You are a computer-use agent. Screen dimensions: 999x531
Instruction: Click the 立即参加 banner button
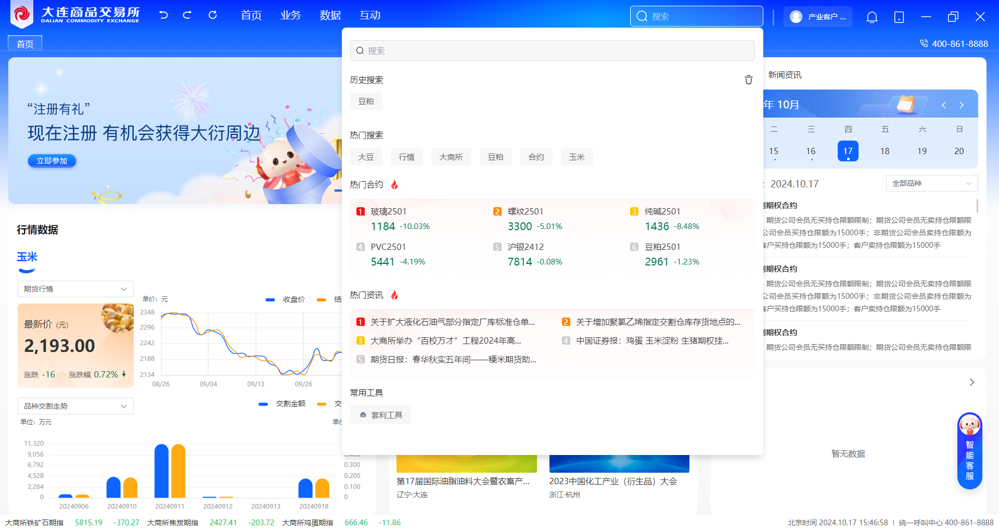52,161
